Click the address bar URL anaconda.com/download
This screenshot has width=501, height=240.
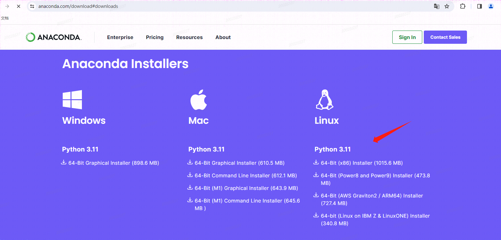[x=78, y=6]
